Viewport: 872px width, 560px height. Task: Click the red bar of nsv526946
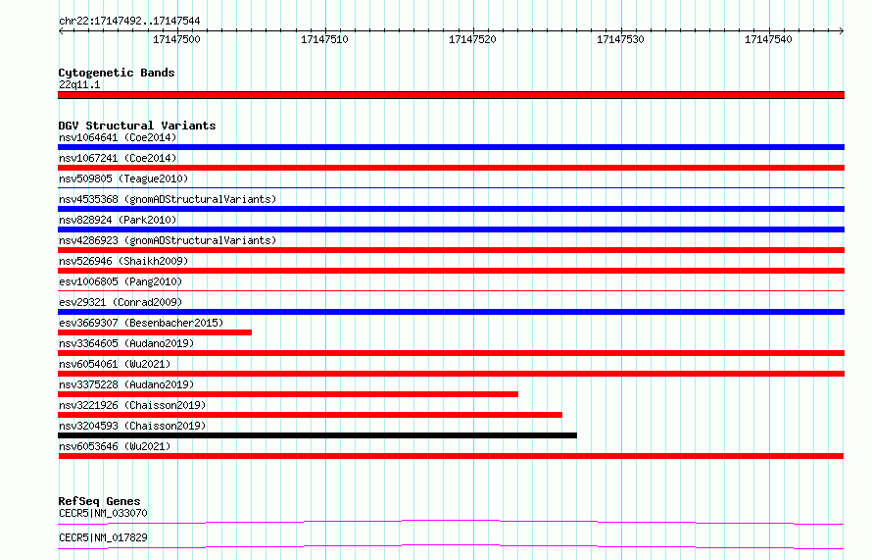[451, 271]
